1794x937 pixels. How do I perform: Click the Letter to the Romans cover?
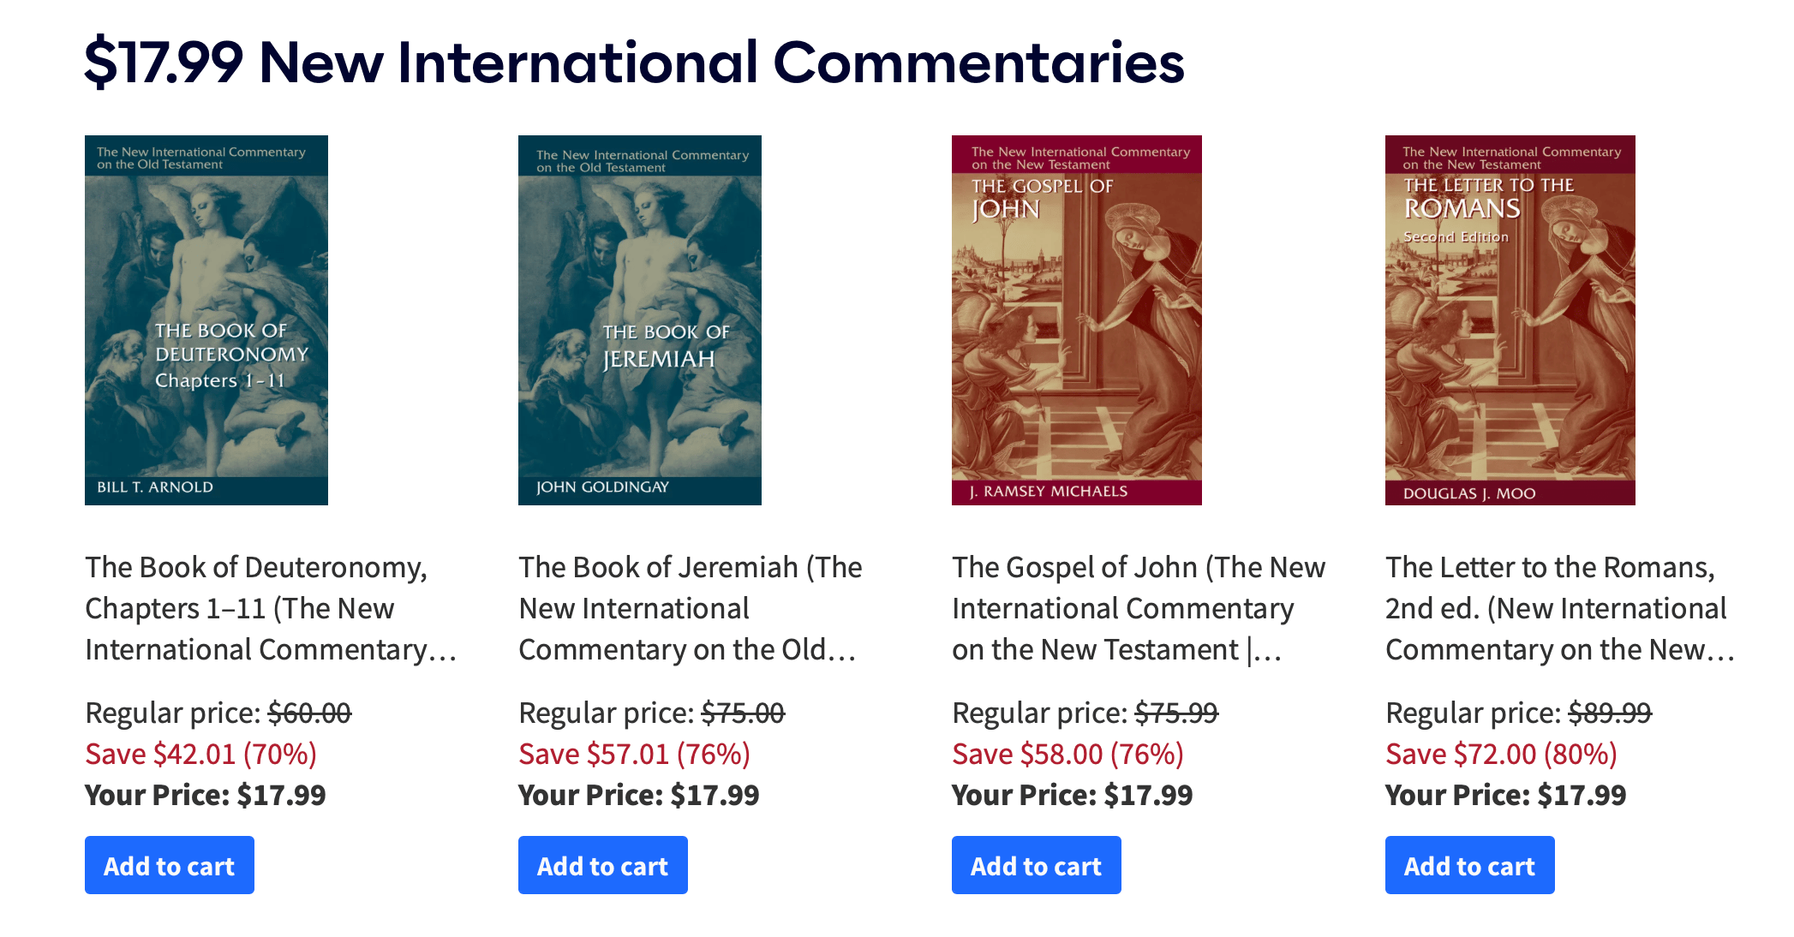pos(1510,320)
